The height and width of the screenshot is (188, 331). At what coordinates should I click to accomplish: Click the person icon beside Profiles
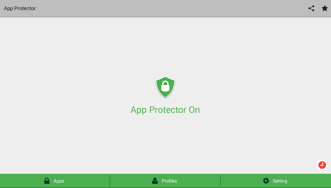[155, 181]
